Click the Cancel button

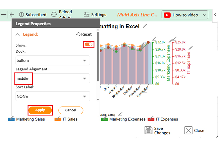[x=71, y=110]
